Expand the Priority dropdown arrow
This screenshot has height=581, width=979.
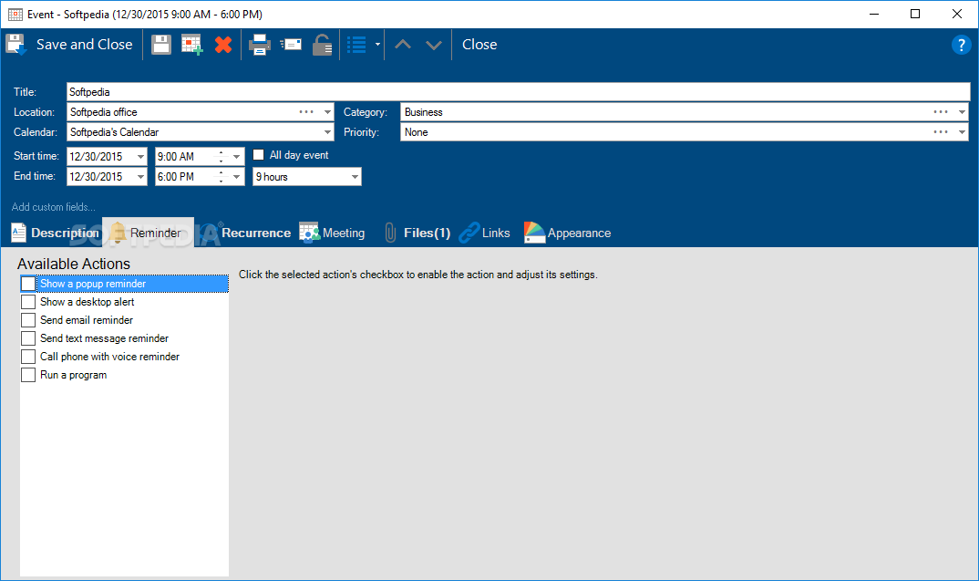tap(962, 132)
